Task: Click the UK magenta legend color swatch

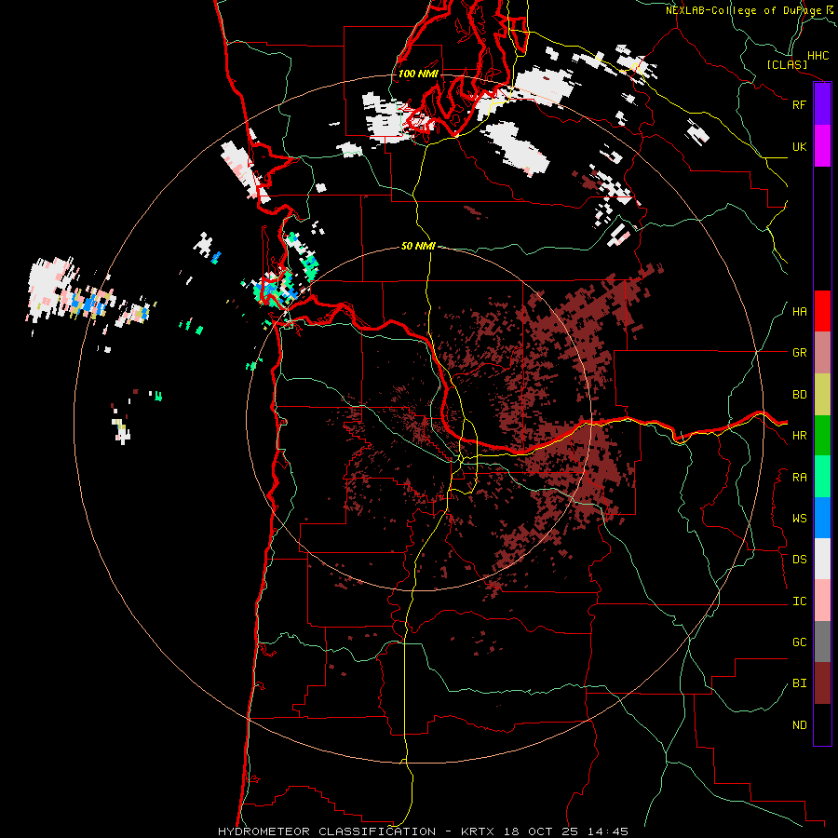Action: 822,146
